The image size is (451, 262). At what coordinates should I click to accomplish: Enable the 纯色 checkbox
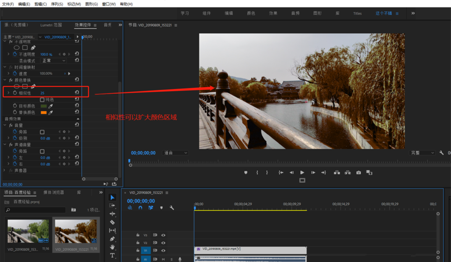coord(42,99)
